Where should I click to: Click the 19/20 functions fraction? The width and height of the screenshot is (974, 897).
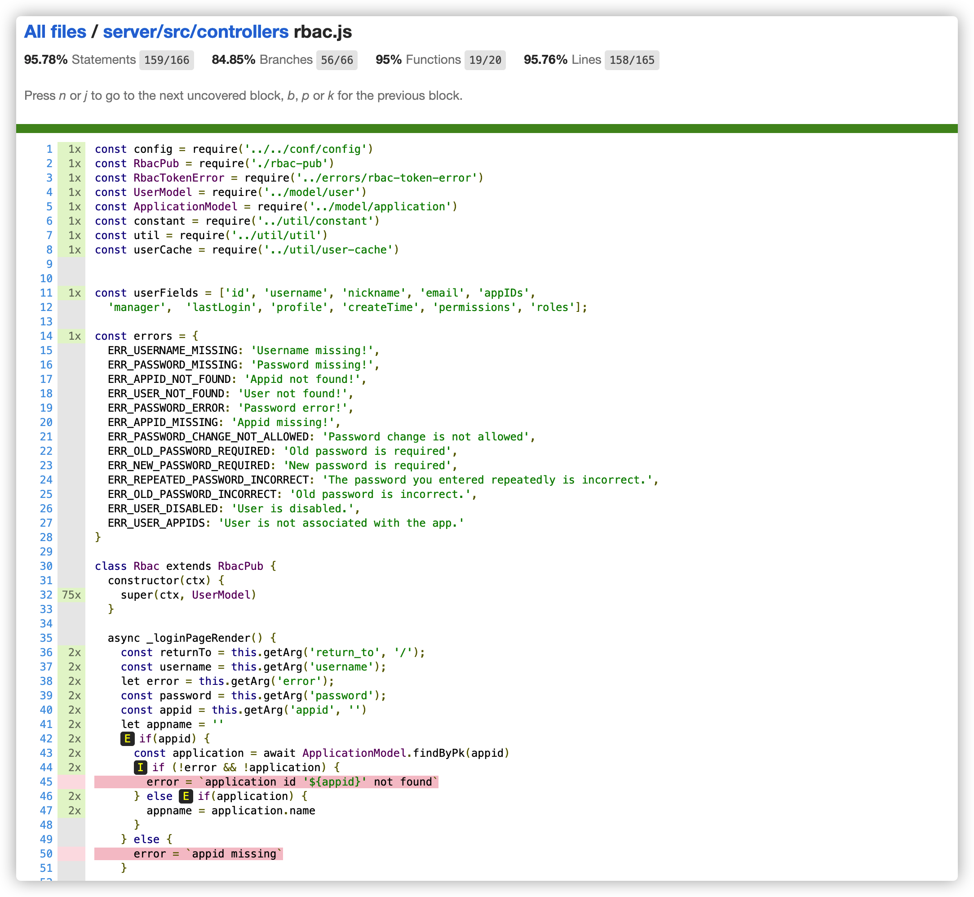(485, 60)
